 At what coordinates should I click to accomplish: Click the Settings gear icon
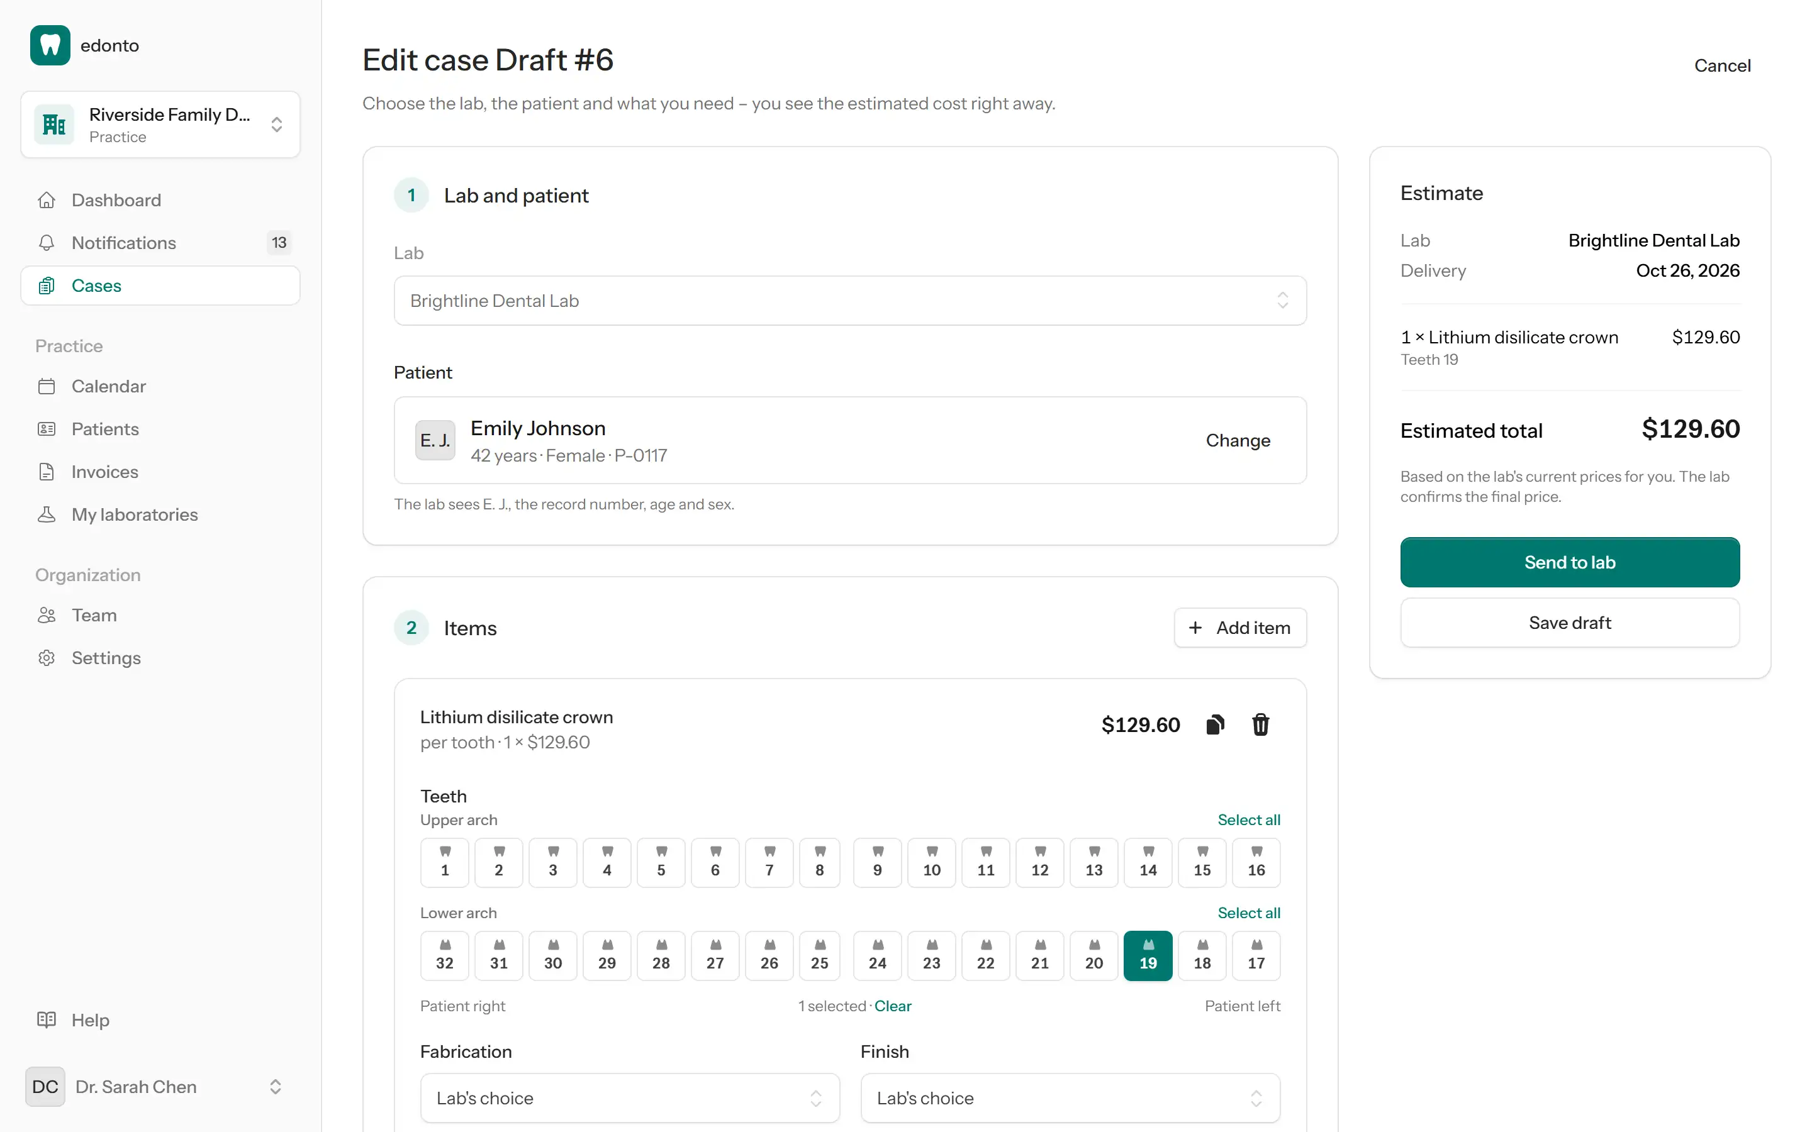pos(47,657)
